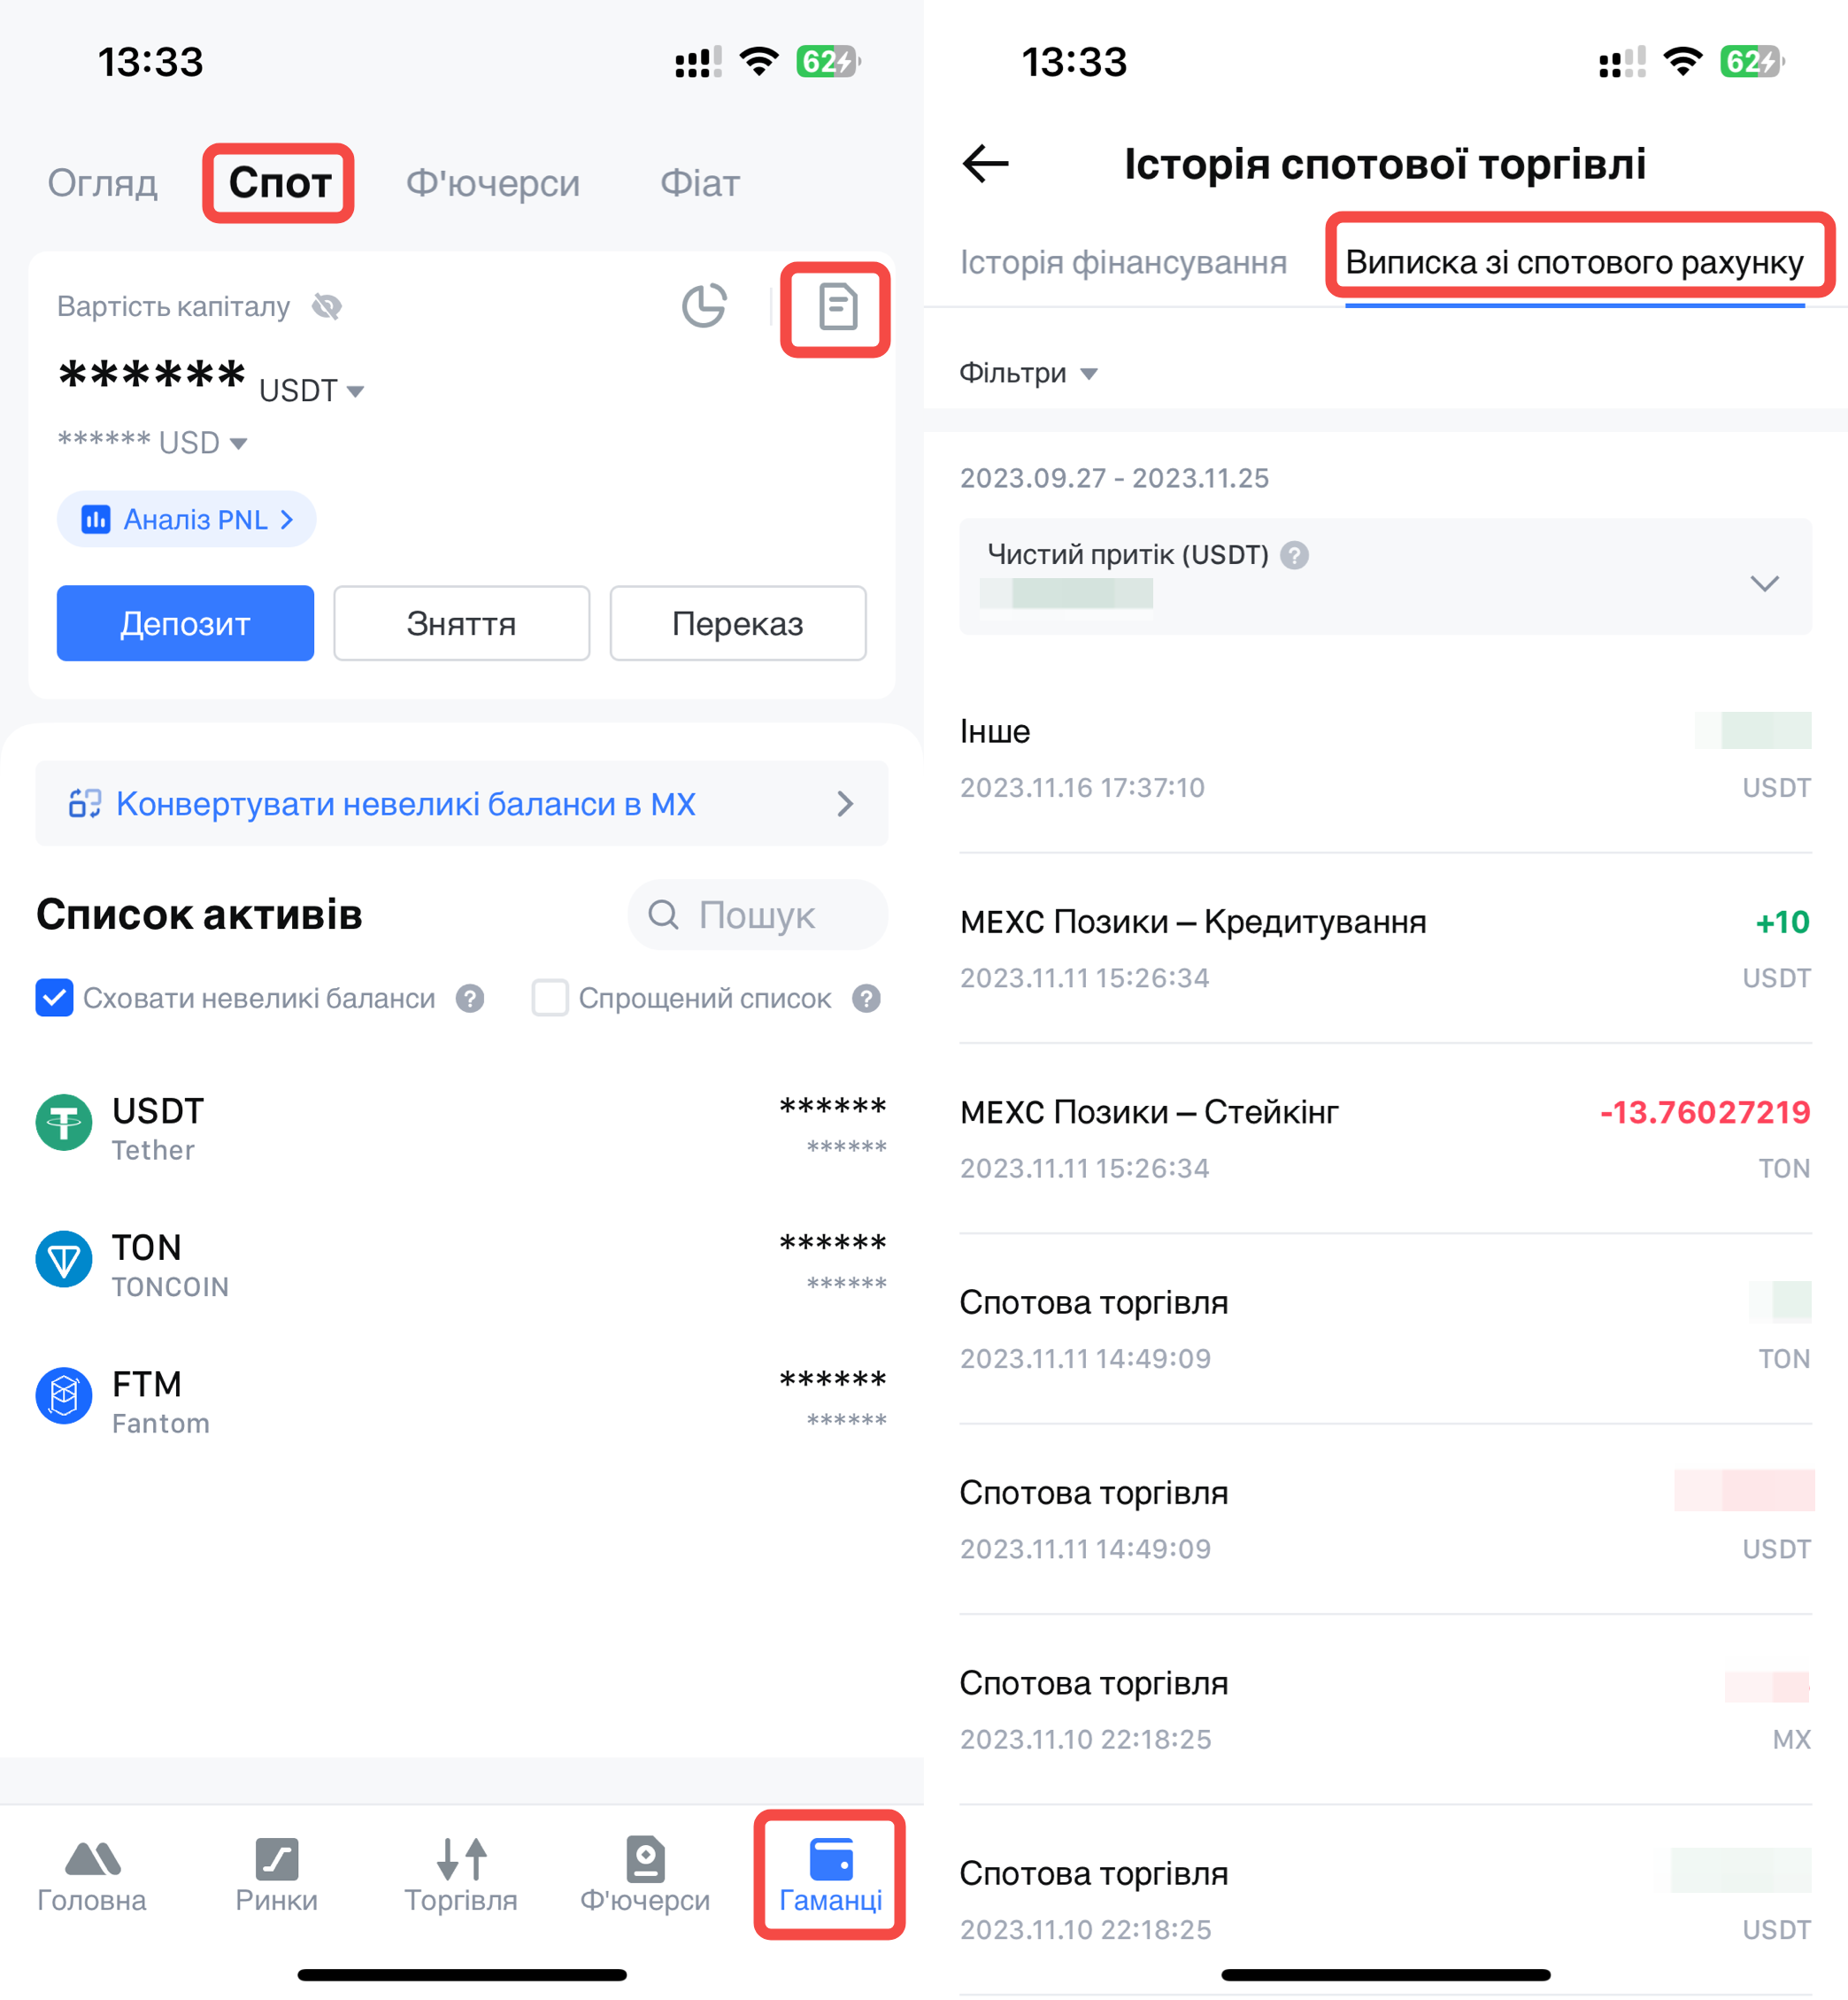Open the Аналіз PNL link

click(x=187, y=520)
